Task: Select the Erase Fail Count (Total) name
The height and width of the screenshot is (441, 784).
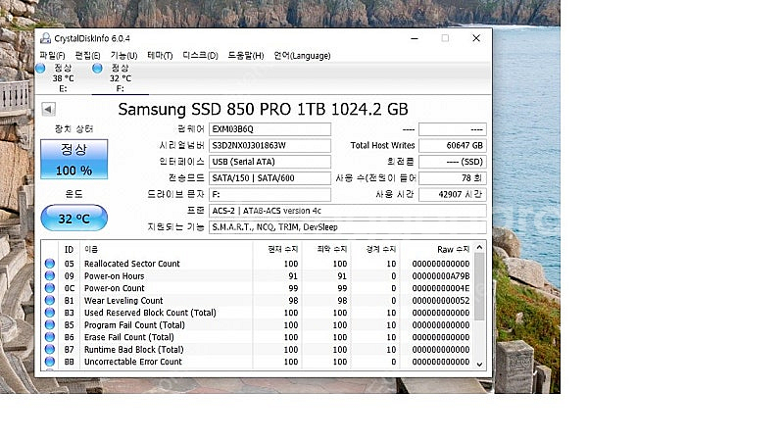Action: click(129, 337)
